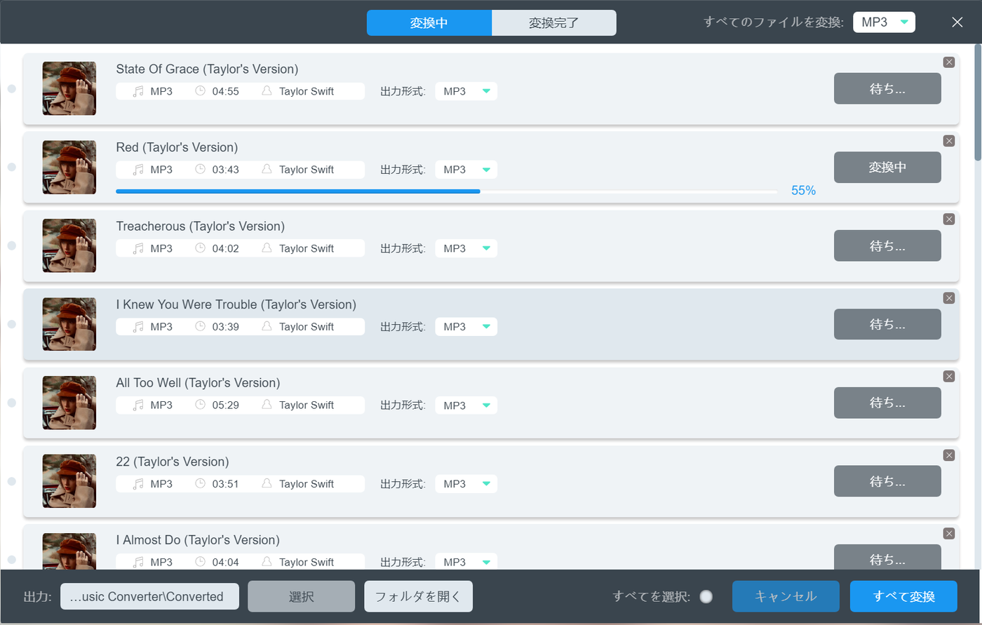Viewport: 982px width, 625px height.
Task: Select 22 (Taylor's Version) track radio button
Action: coord(12,482)
